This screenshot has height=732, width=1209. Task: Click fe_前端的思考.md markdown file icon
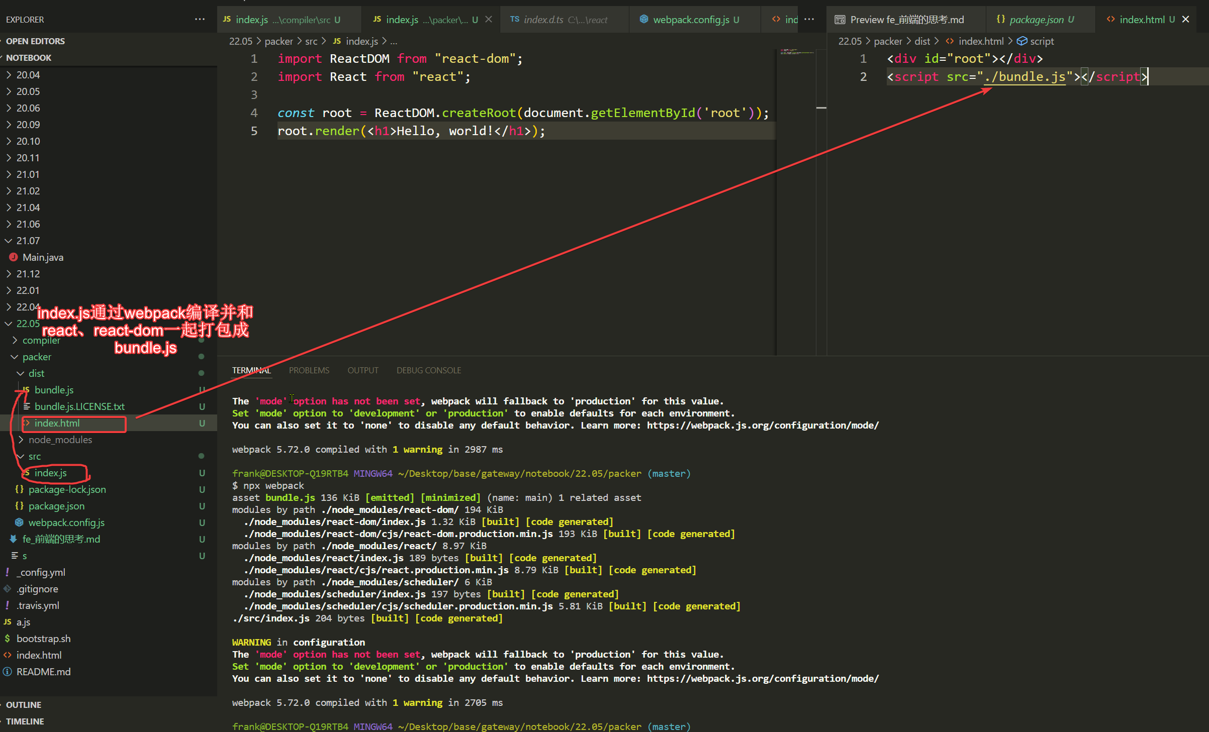[x=14, y=539]
